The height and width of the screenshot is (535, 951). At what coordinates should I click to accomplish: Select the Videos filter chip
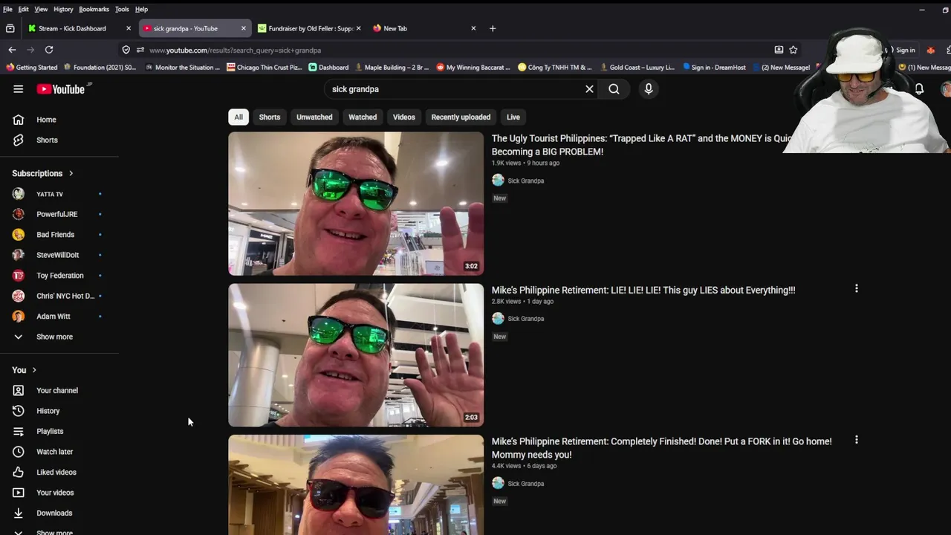403,117
